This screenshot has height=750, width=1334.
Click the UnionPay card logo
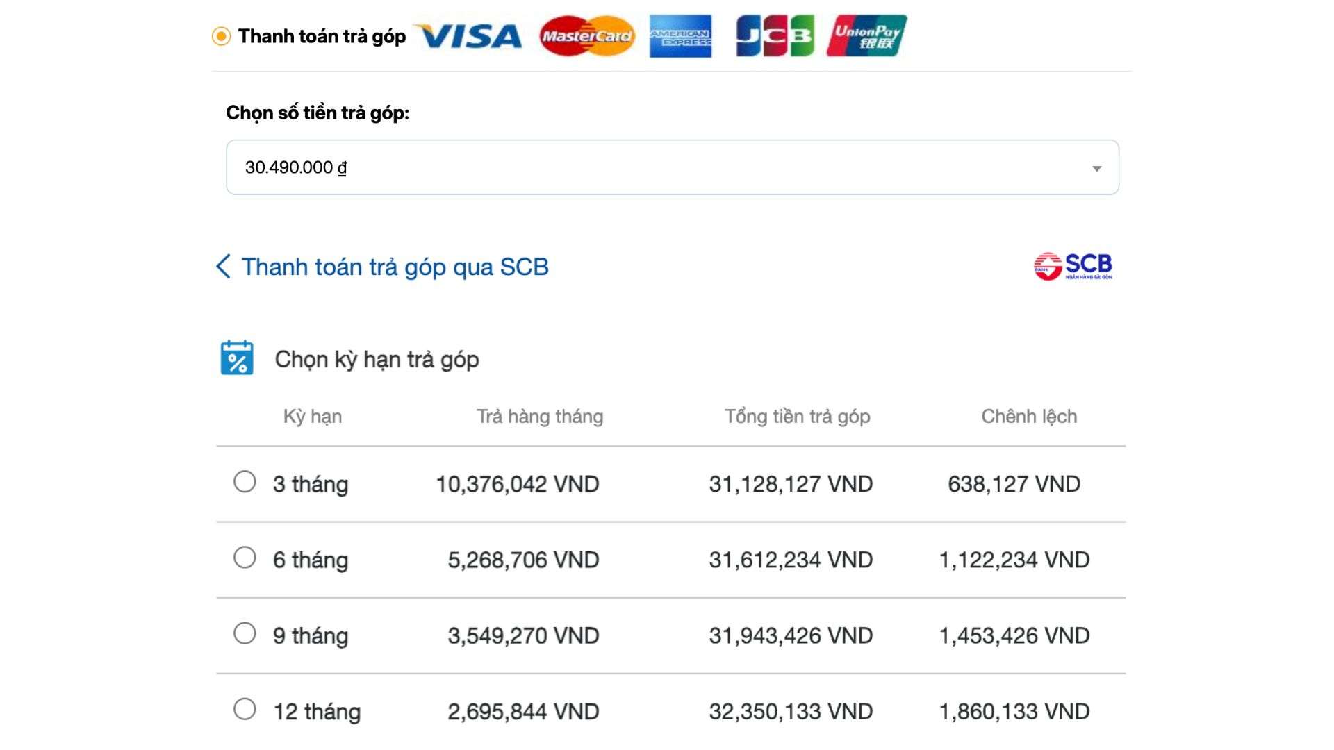866,36
